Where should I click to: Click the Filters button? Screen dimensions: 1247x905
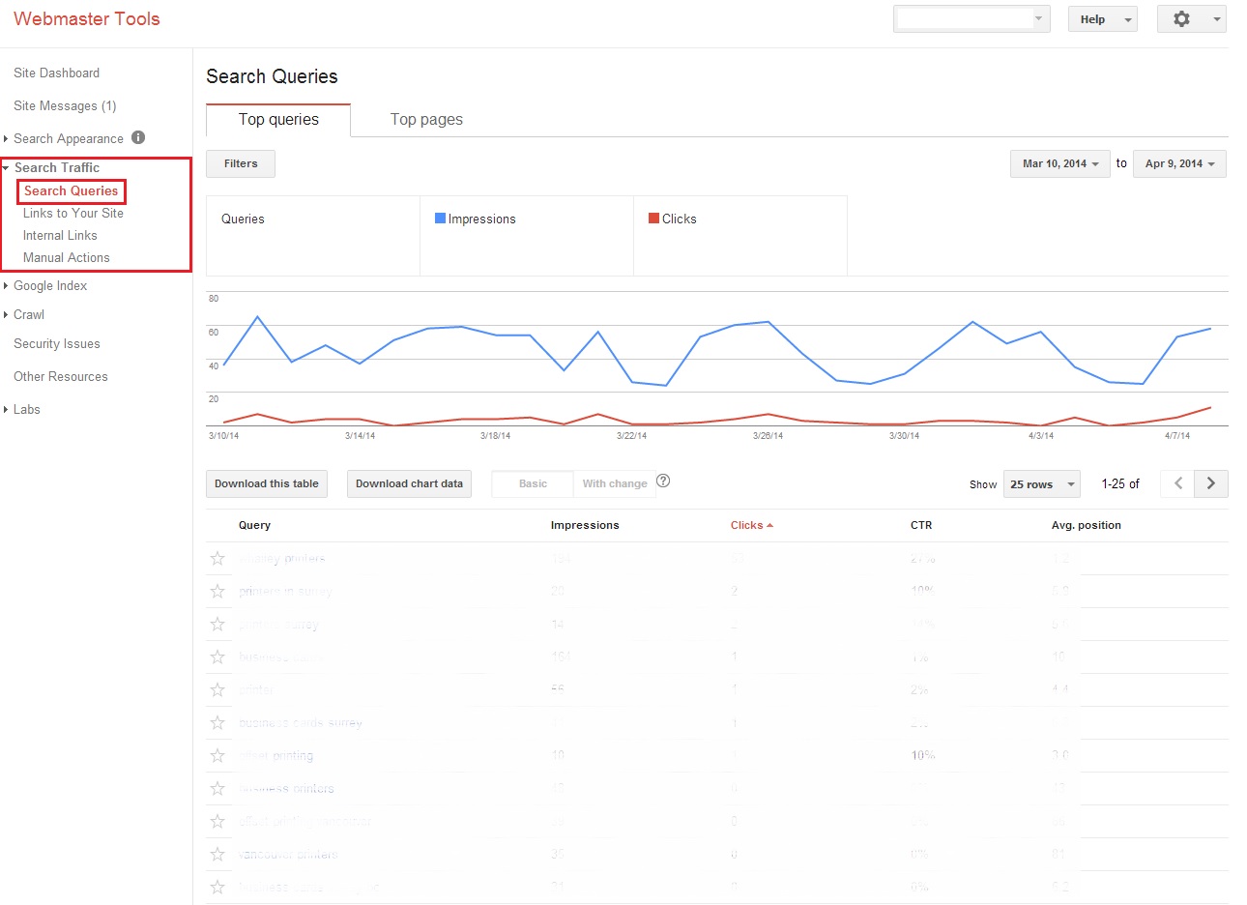tap(241, 163)
